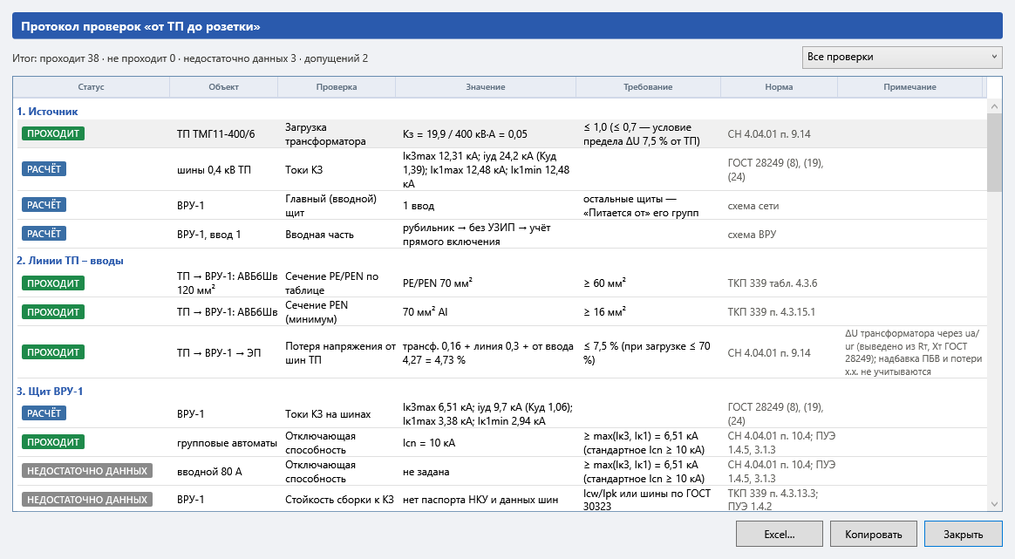Select the value "Кз = 19,9 / 400 кВ·А = 0,05"
1015x559 pixels.
click(465, 134)
